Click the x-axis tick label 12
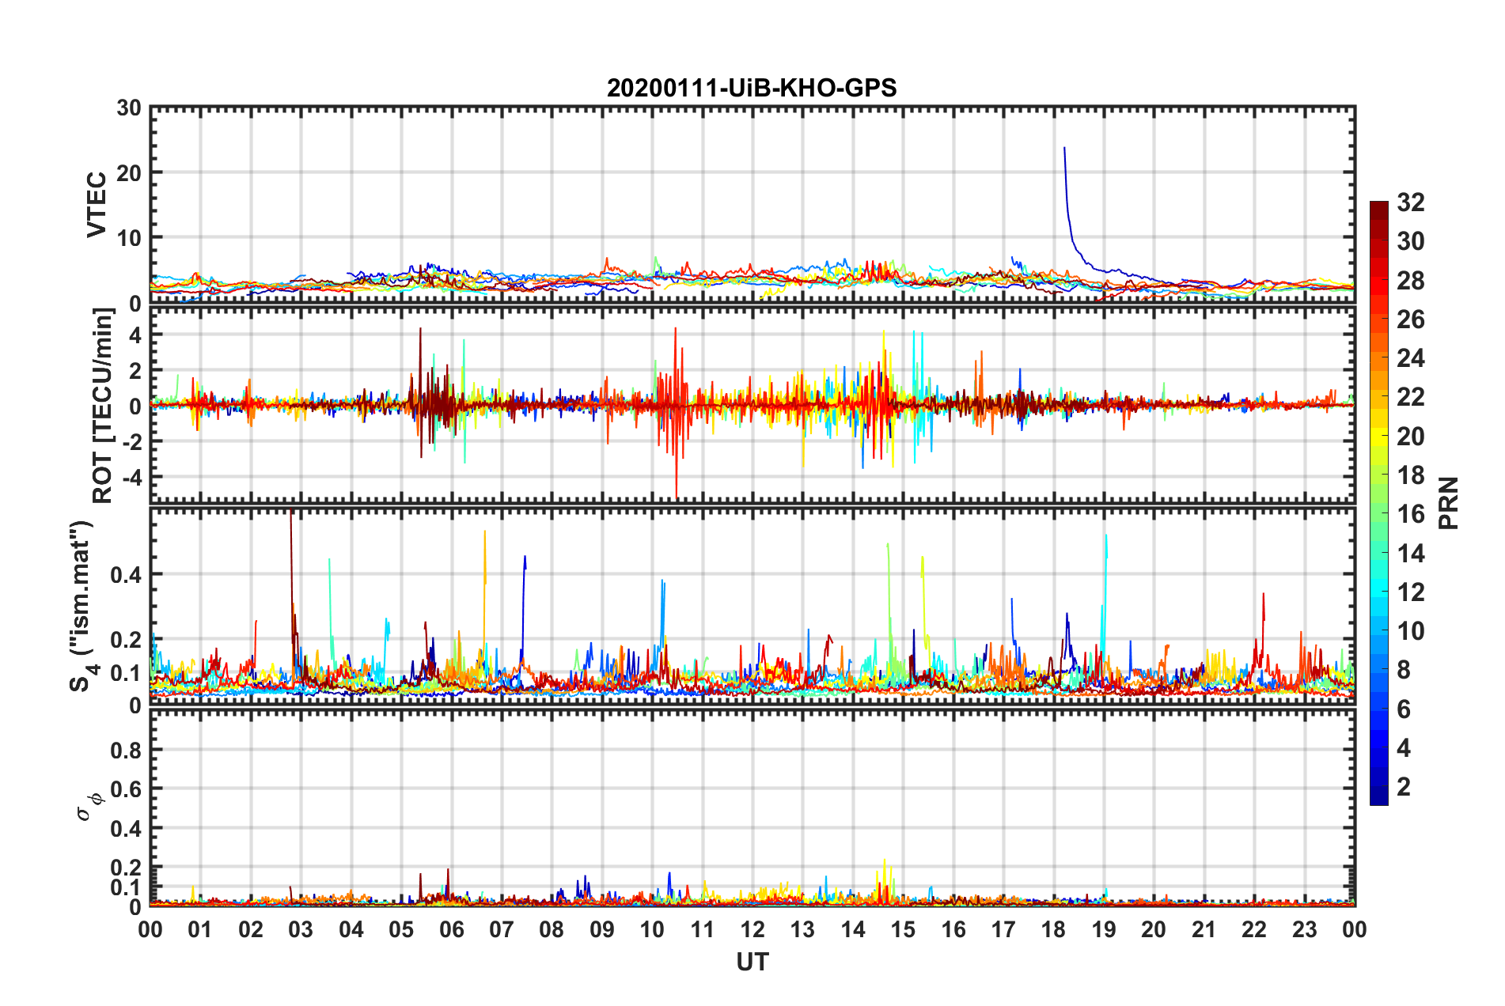This screenshot has height=1006, width=1505. tap(752, 929)
